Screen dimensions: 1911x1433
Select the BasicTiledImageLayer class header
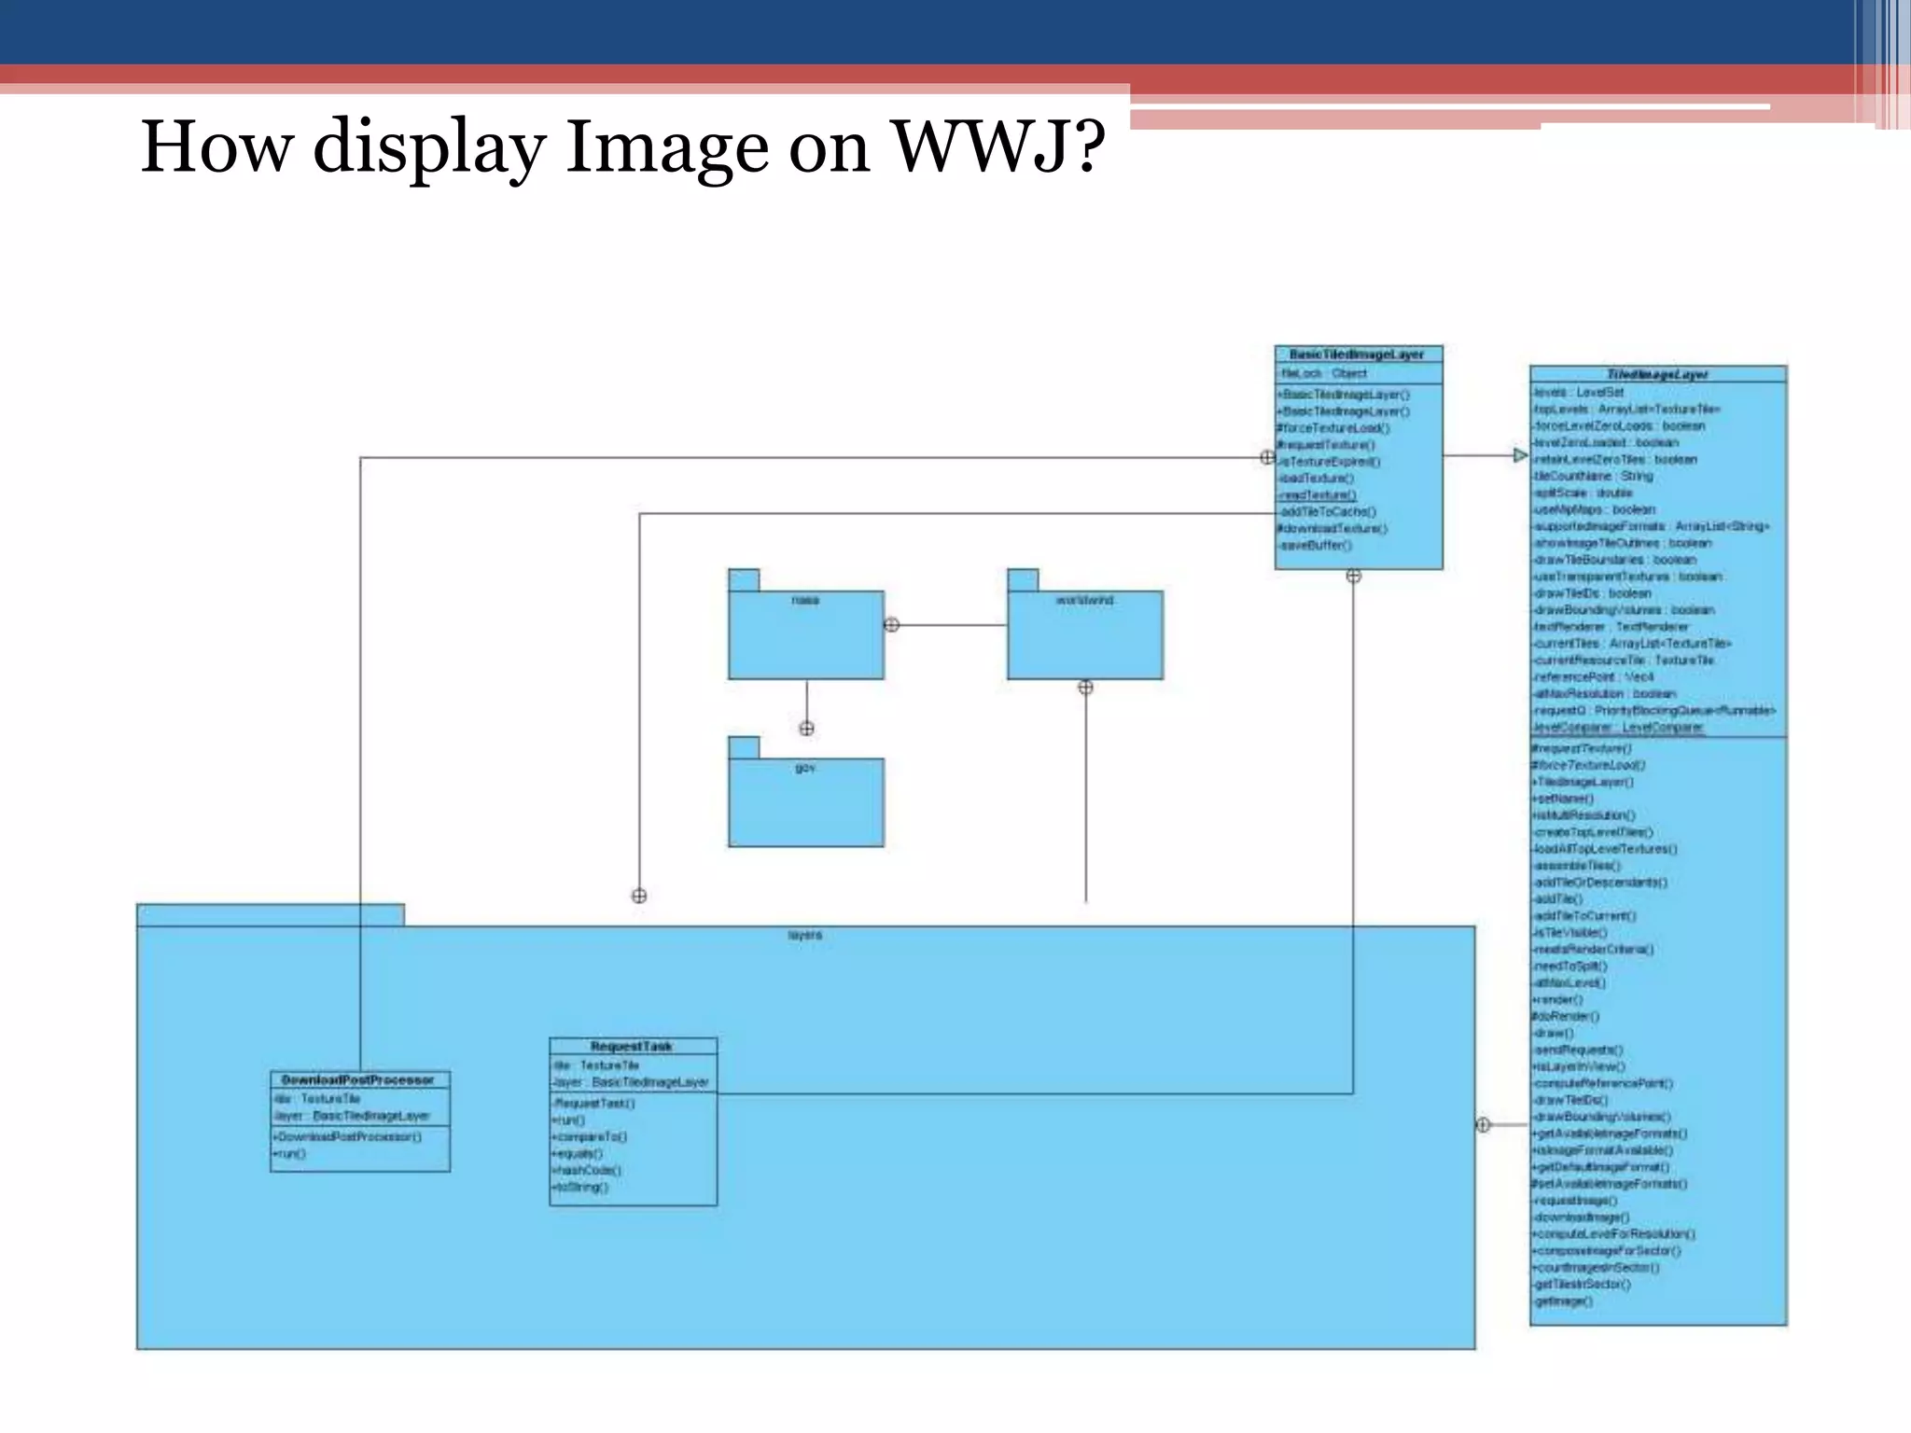pyautogui.click(x=1359, y=355)
